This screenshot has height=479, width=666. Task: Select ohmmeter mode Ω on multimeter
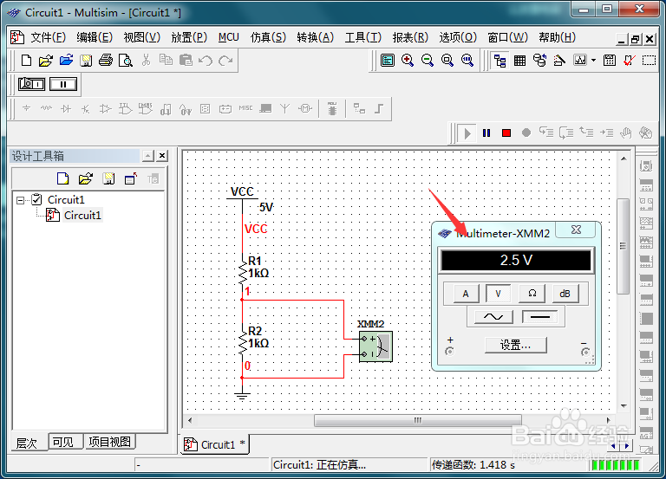click(x=532, y=294)
